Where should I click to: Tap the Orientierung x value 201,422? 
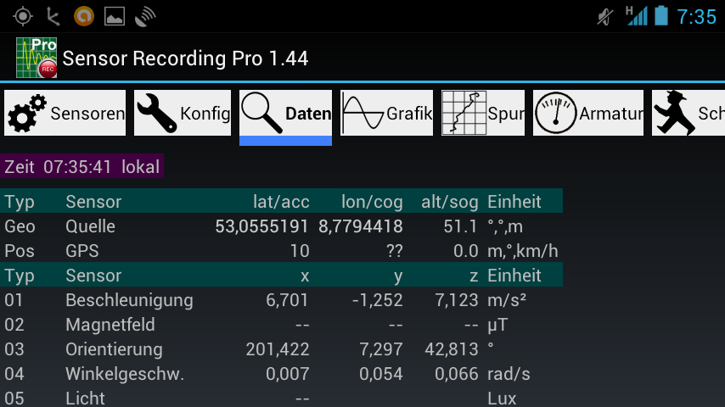tap(278, 349)
